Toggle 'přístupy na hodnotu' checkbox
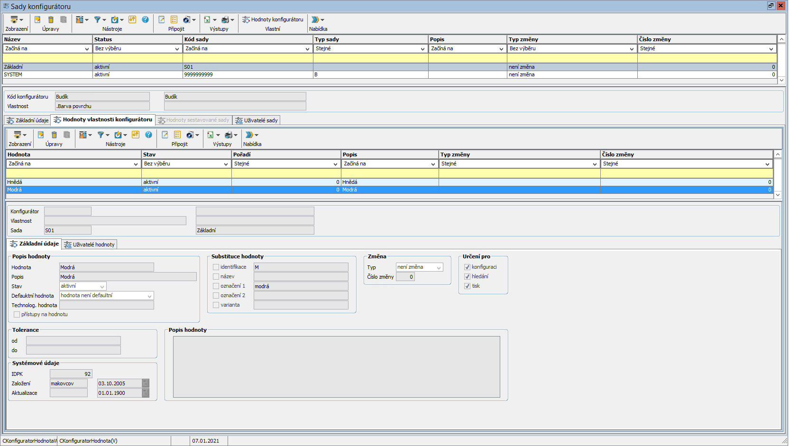Viewport: 789px width, 446px height. 17,314
